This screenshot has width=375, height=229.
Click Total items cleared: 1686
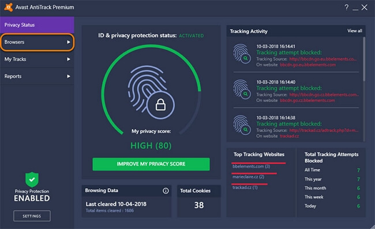[110, 211]
